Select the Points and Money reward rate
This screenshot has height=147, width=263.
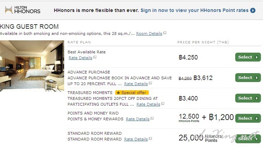248,118
